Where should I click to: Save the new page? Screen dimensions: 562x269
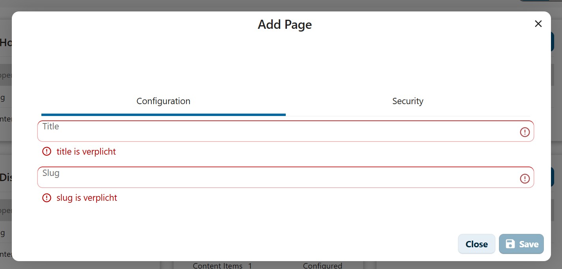pyautogui.click(x=521, y=244)
